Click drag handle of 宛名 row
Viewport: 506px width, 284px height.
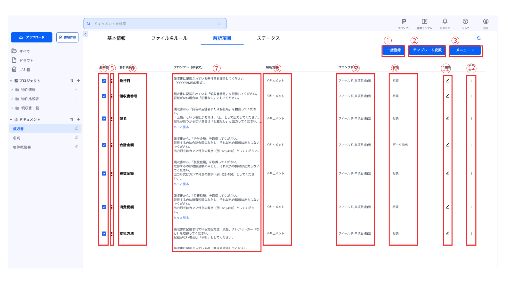(x=112, y=119)
